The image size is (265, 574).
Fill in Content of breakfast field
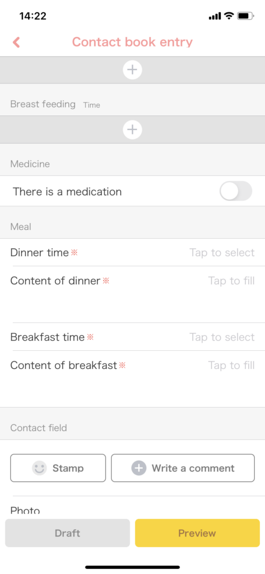click(x=132, y=379)
